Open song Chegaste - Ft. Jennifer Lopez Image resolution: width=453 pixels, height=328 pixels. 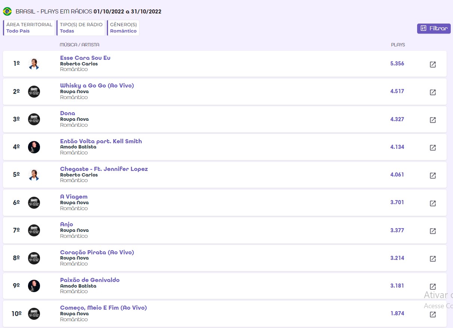tap(104, 169)
